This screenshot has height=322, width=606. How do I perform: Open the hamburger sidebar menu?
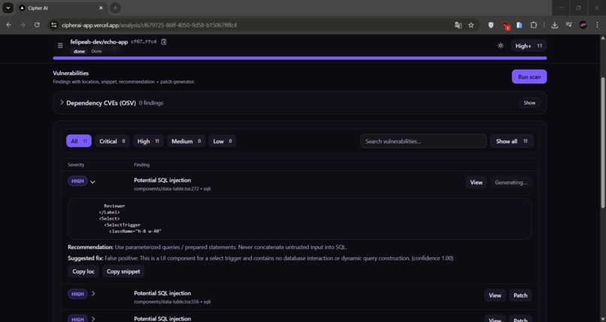[x=60, y=46]
